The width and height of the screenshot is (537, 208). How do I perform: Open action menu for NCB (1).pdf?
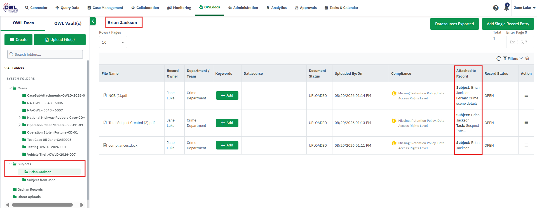(x=526, y=95)
